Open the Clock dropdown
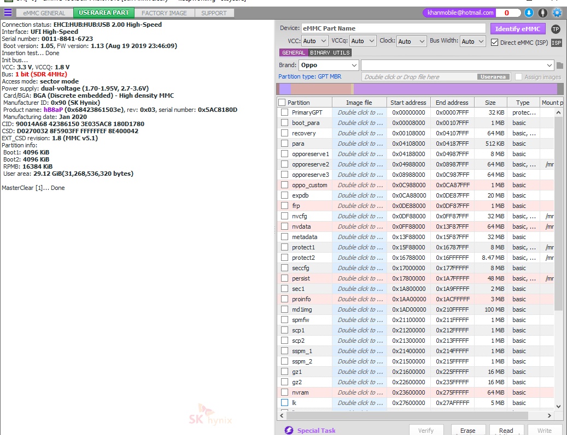567x435 pixels. tap(412, 41)
